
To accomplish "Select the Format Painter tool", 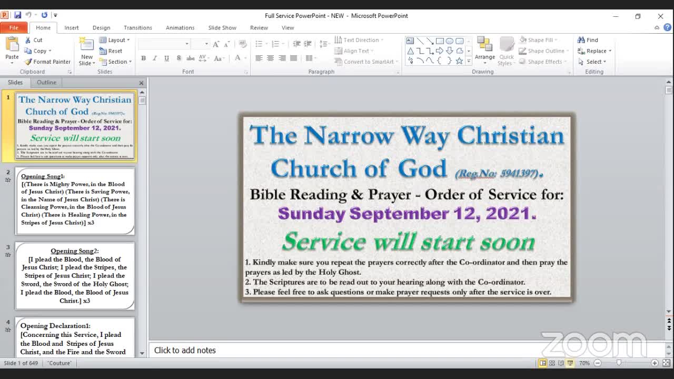I will [47, 62].
